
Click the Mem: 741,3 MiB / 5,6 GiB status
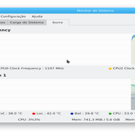[x=96, y=119]
